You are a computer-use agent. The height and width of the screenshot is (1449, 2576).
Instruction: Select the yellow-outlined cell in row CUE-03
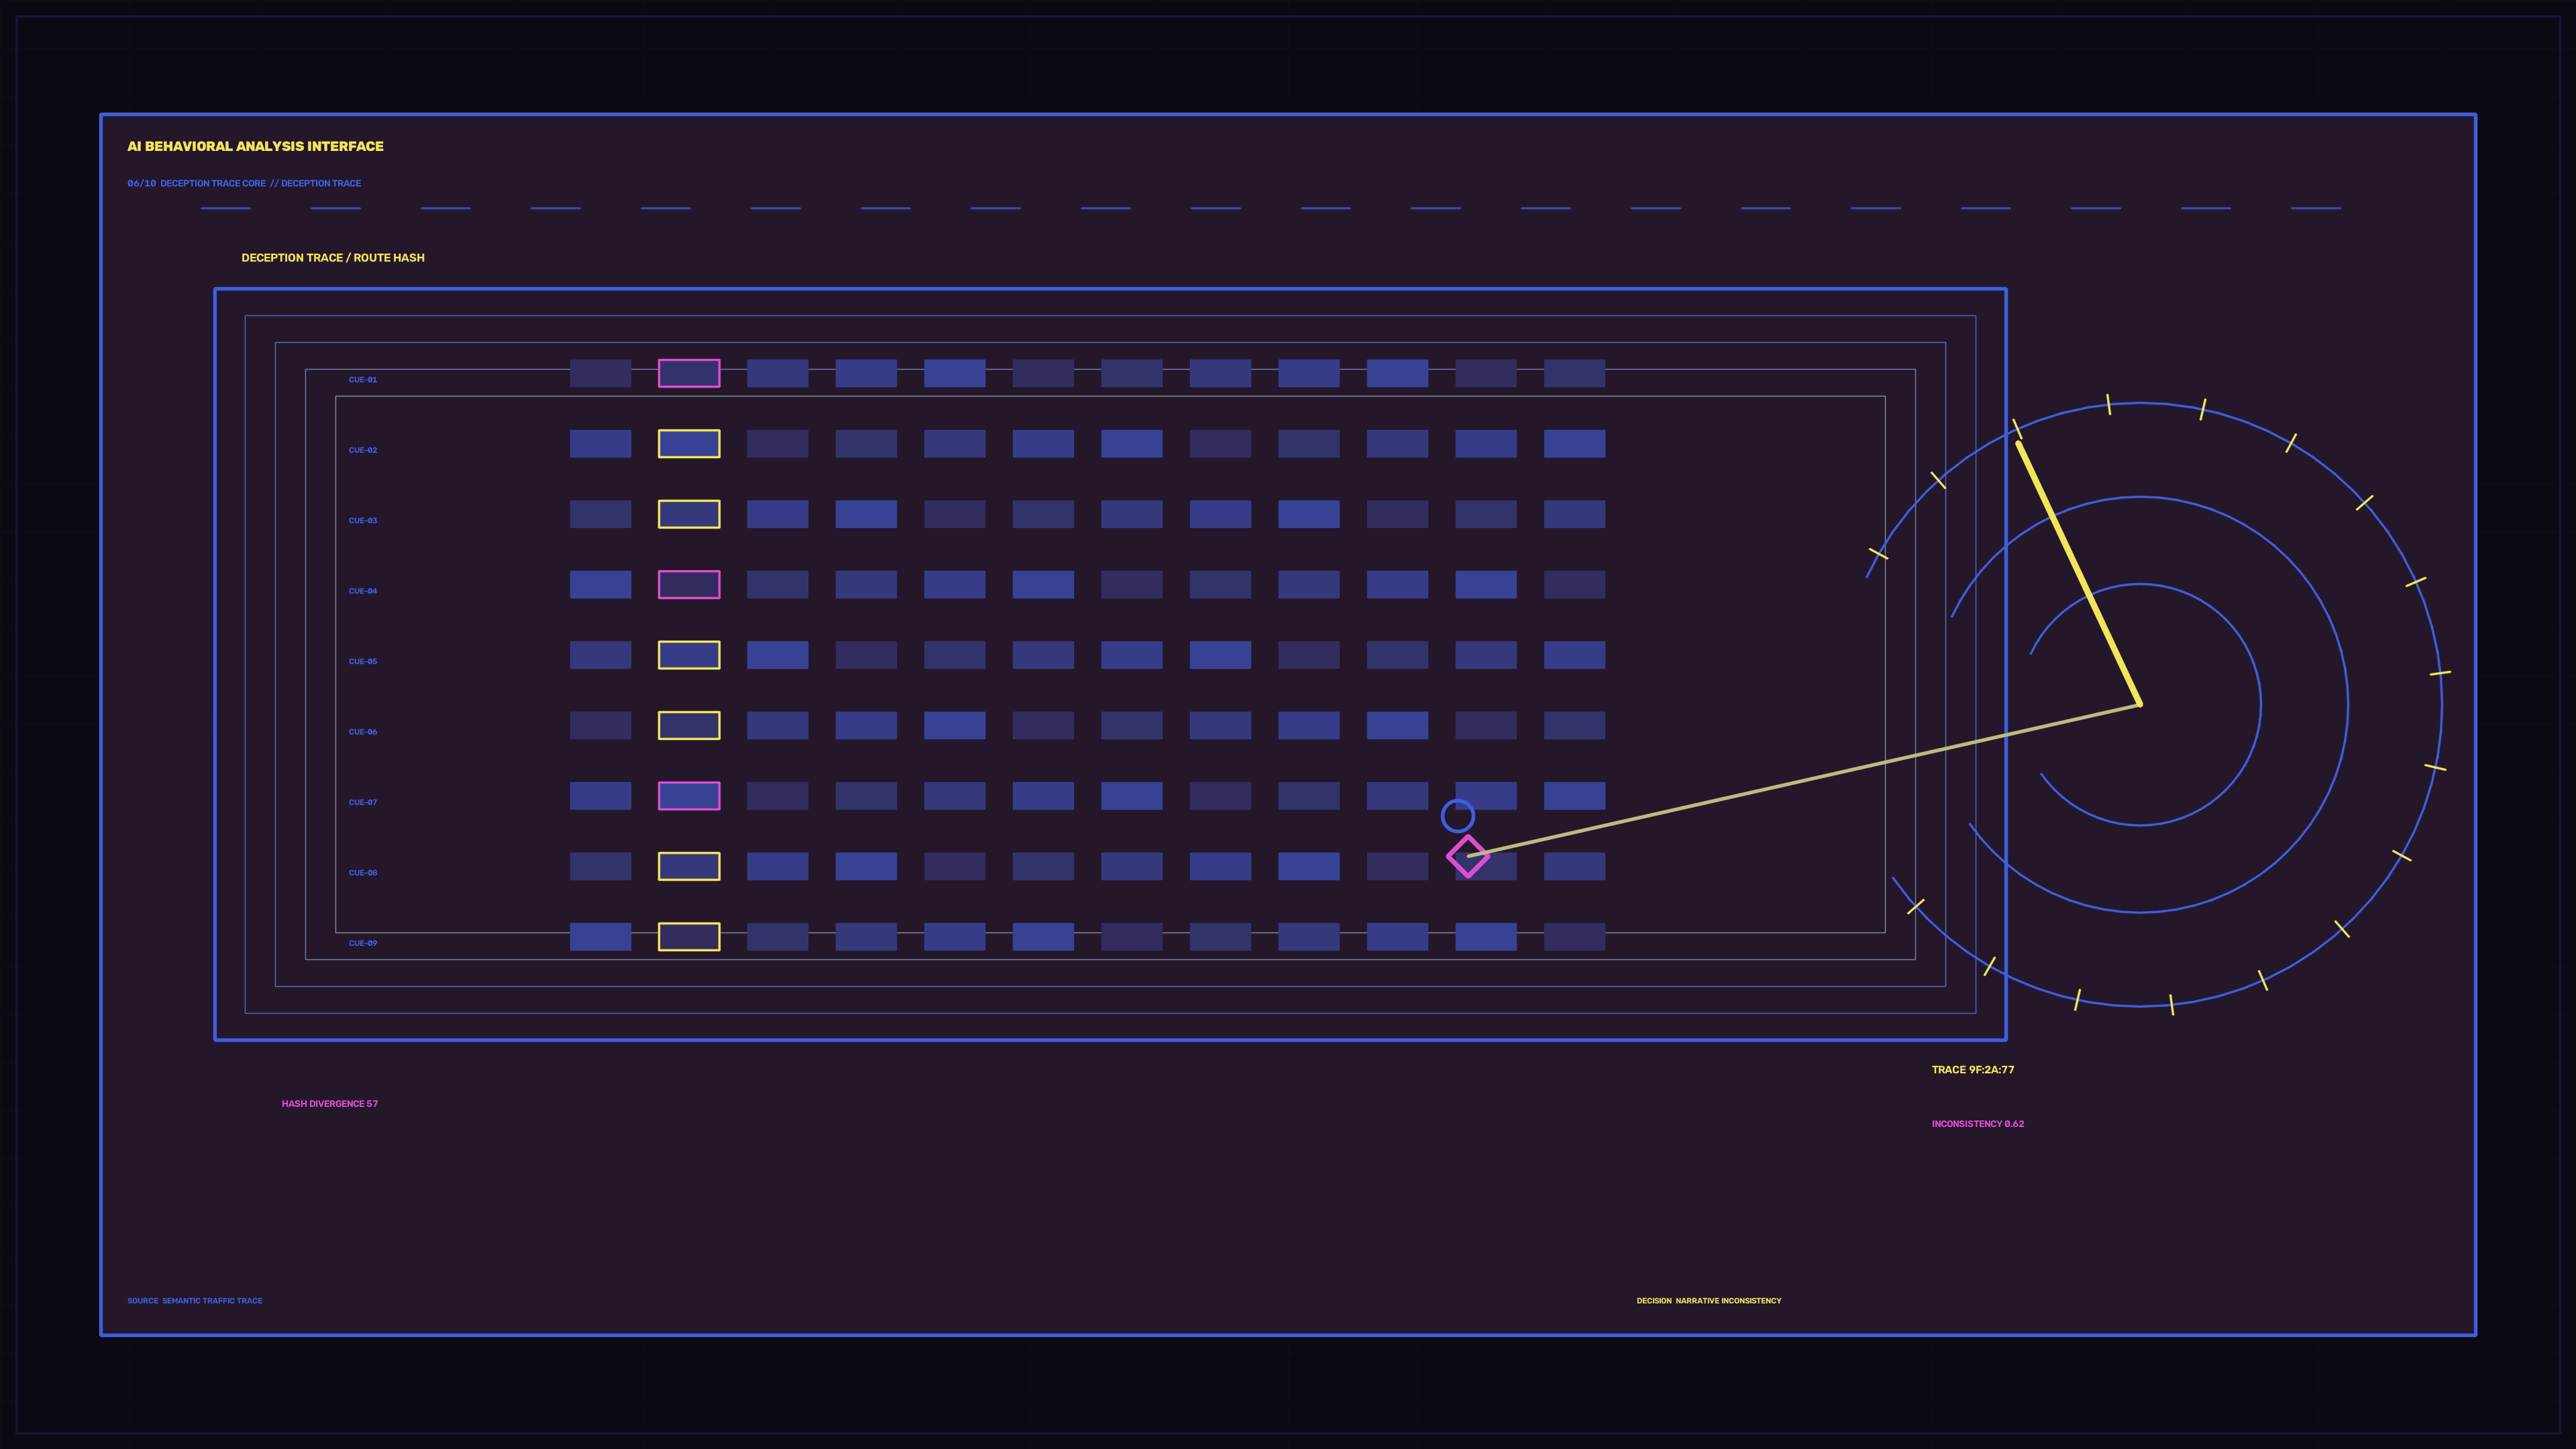[689, 514]
